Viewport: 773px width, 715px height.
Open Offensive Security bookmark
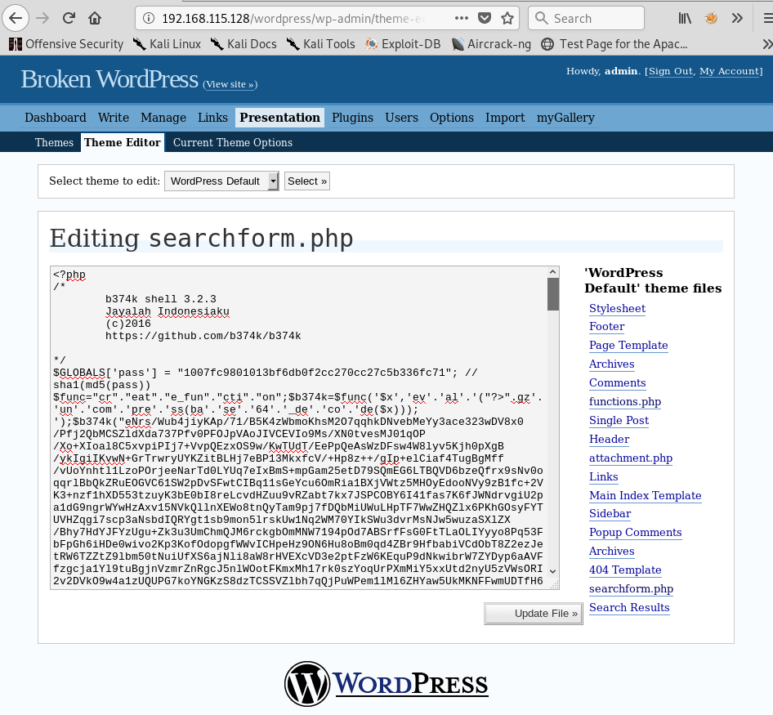click(66, 44)
